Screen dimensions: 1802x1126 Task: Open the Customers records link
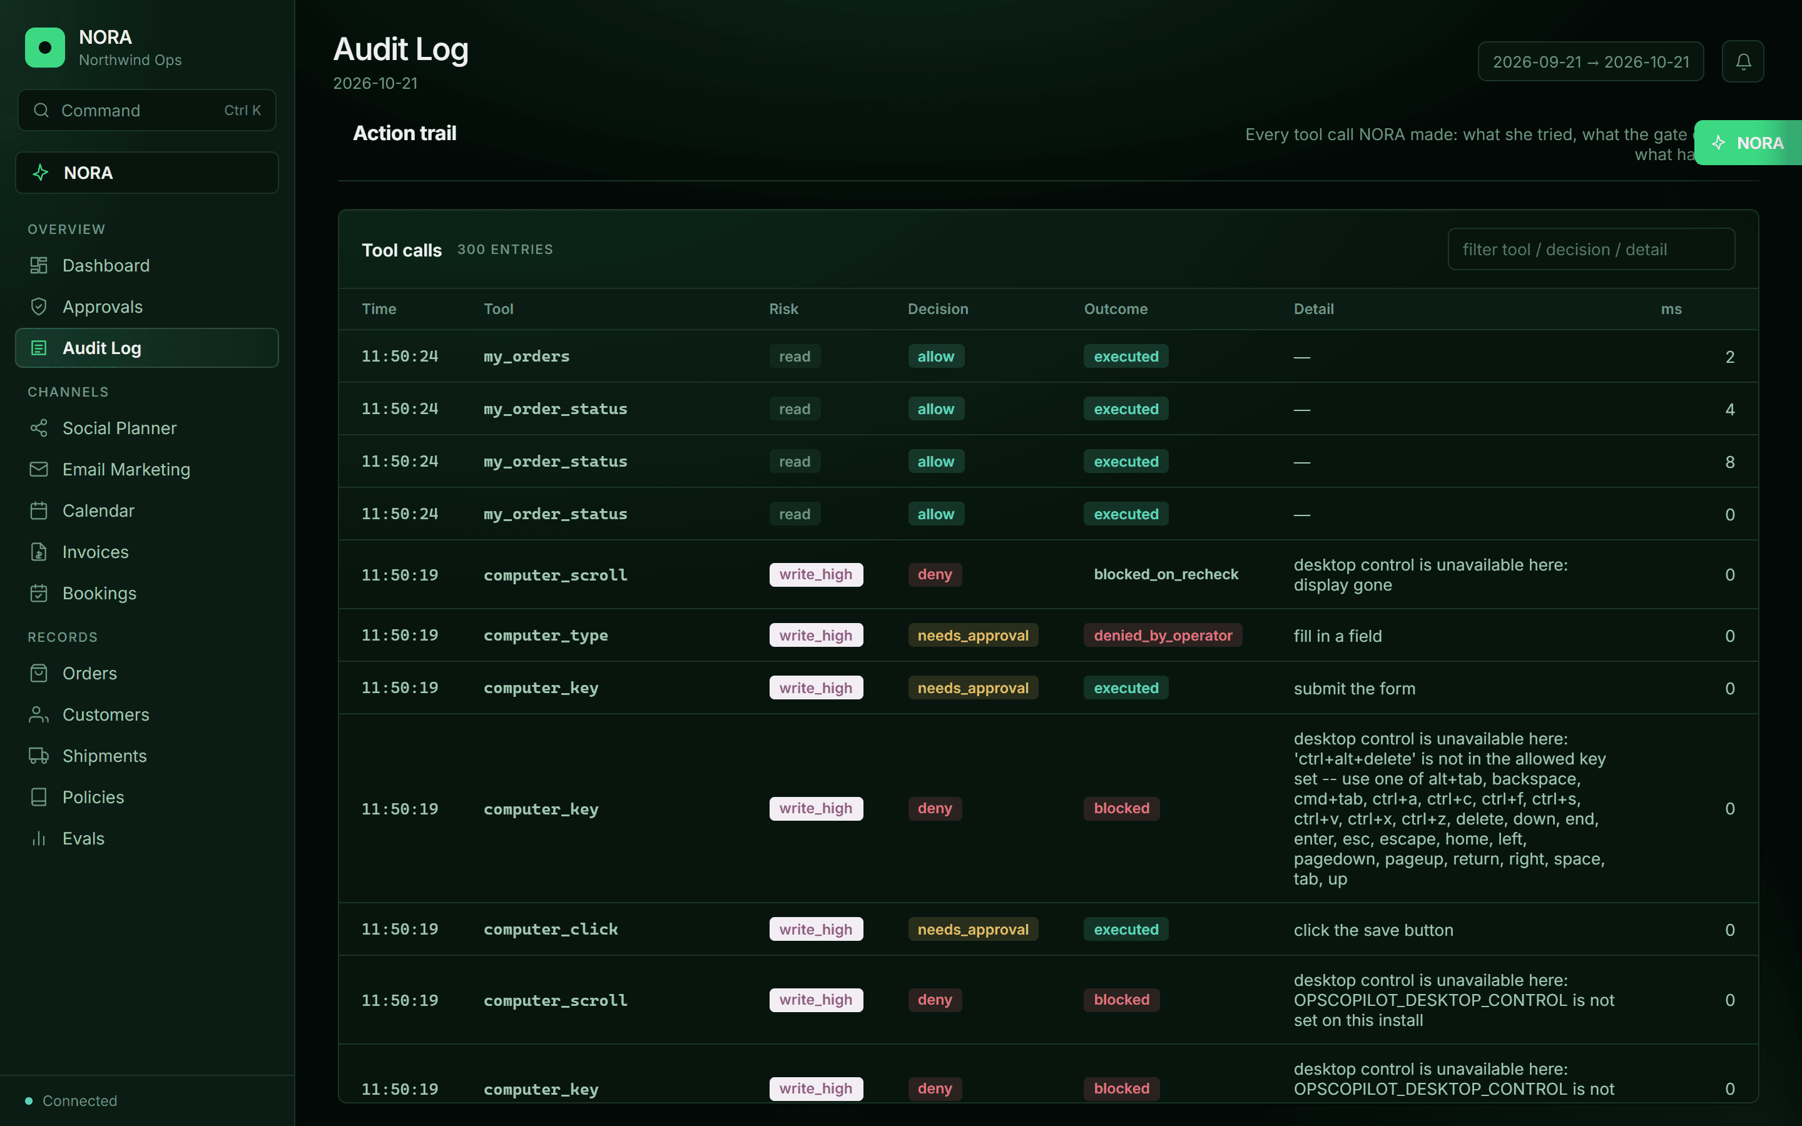point(146,715)
